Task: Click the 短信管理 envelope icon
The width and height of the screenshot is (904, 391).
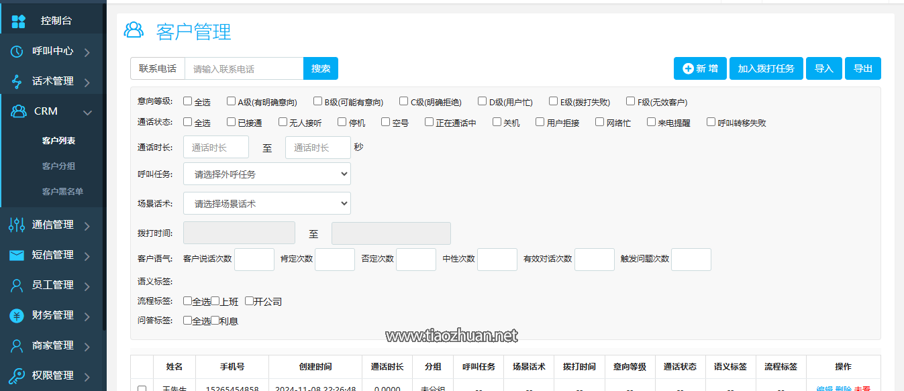Action: click(x=17, y=255)
